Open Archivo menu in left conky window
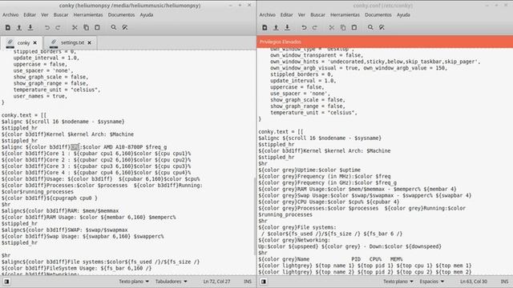This screenshot has height=288, width=513. (x=10, y=14)
